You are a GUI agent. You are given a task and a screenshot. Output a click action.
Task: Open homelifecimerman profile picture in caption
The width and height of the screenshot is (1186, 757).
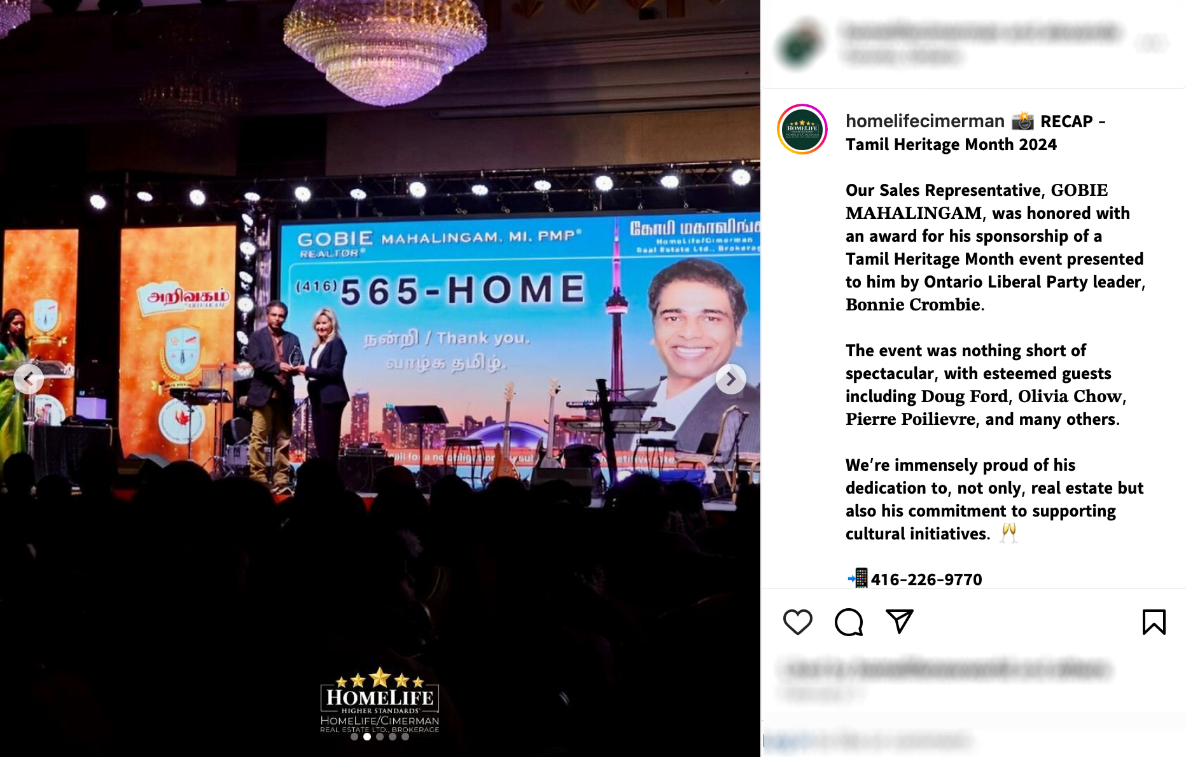click(802, 129)
